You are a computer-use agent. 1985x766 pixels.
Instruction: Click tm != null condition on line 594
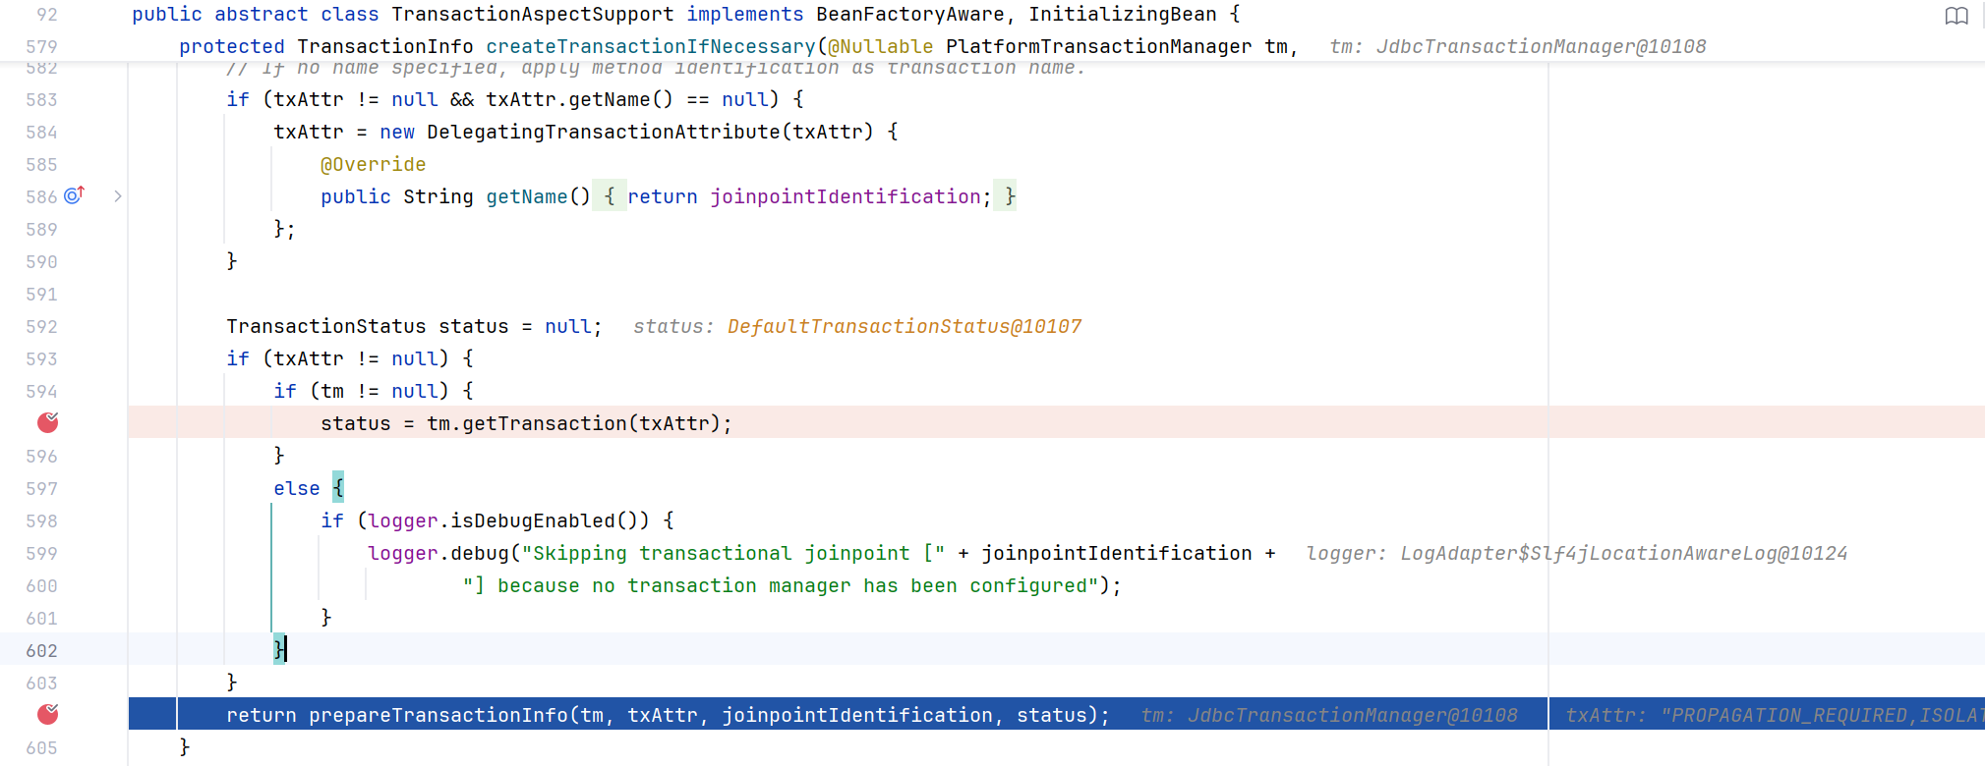tap(379, 391)
